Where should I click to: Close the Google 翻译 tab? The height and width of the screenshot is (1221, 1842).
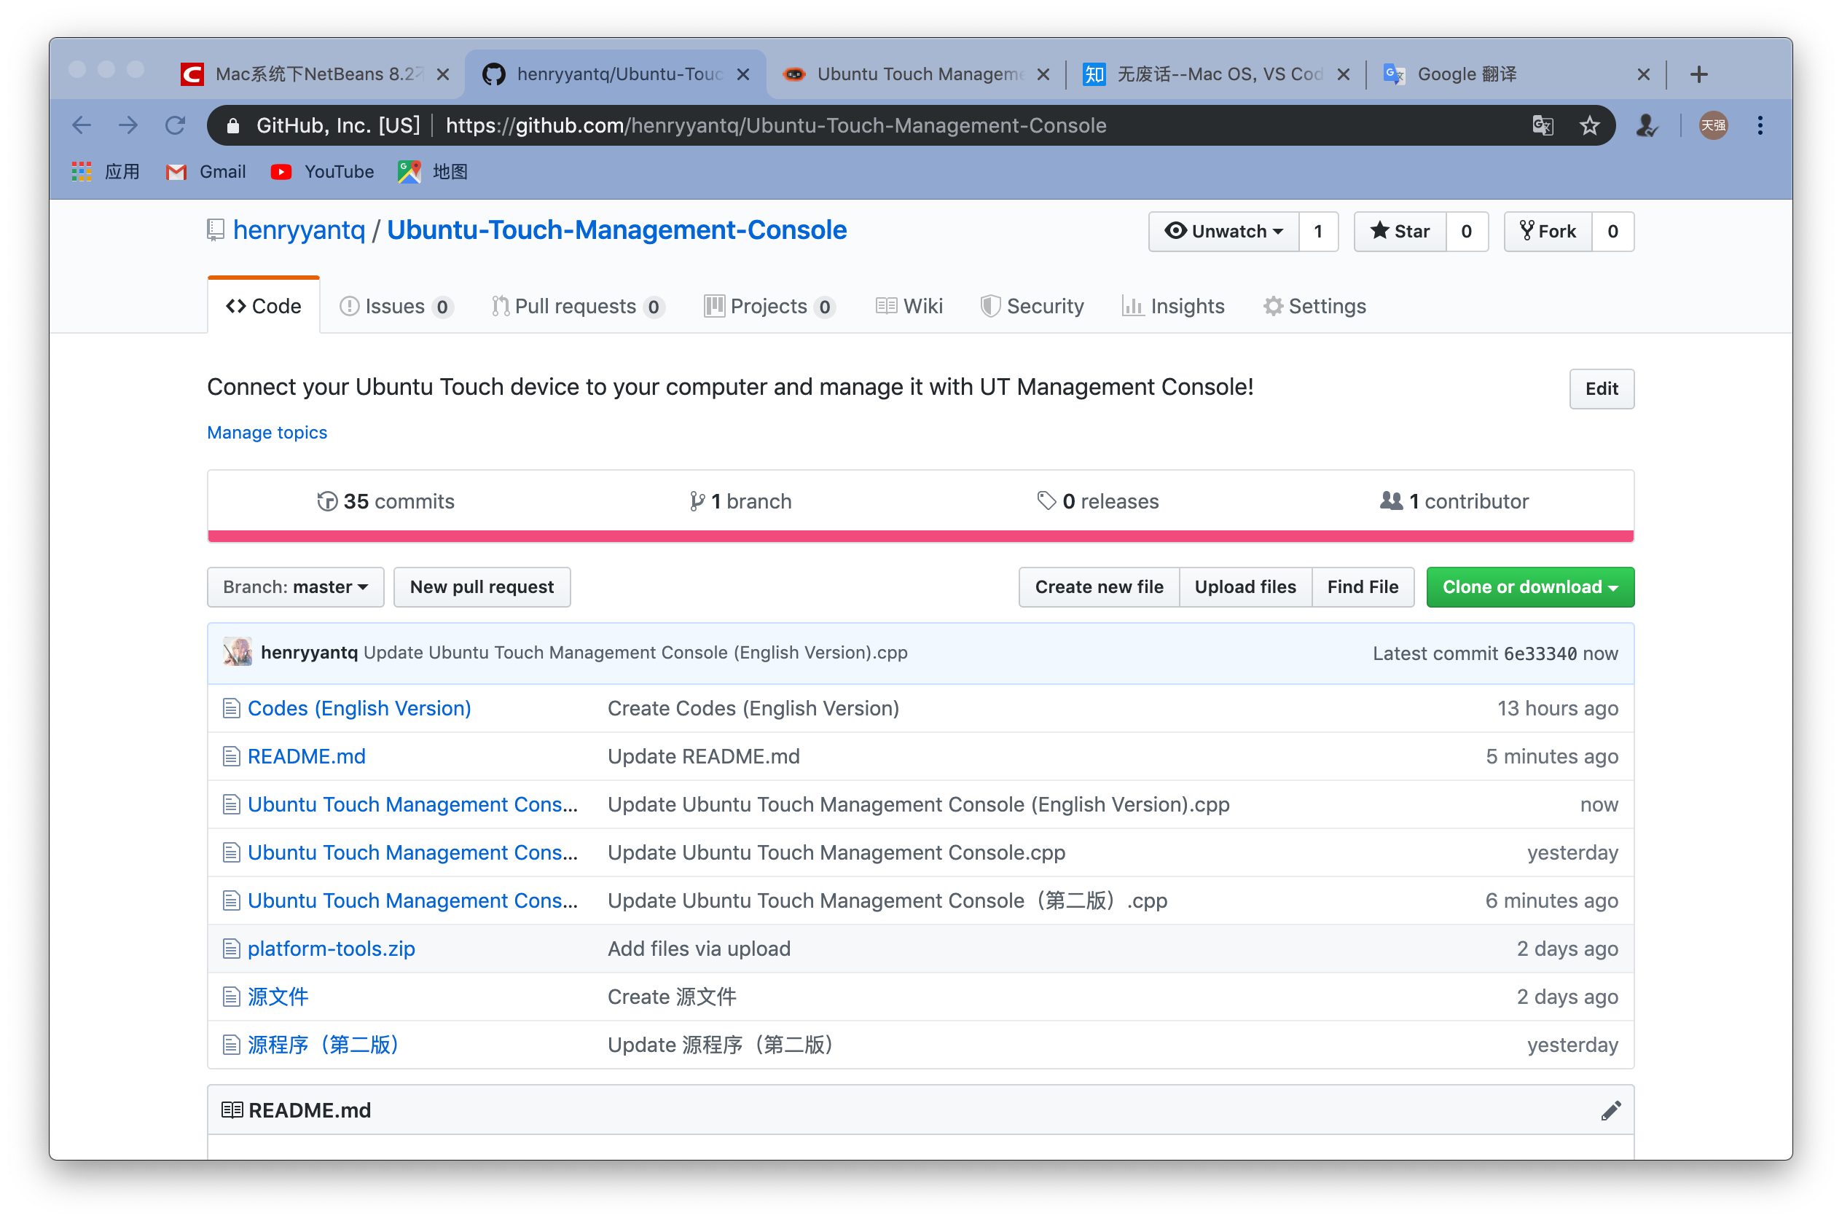[1642, 74]
